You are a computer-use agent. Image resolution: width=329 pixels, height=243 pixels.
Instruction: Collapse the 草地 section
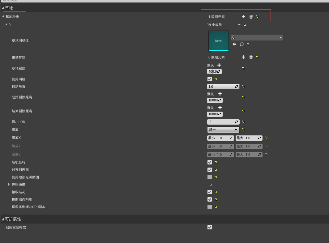point(3,8)
